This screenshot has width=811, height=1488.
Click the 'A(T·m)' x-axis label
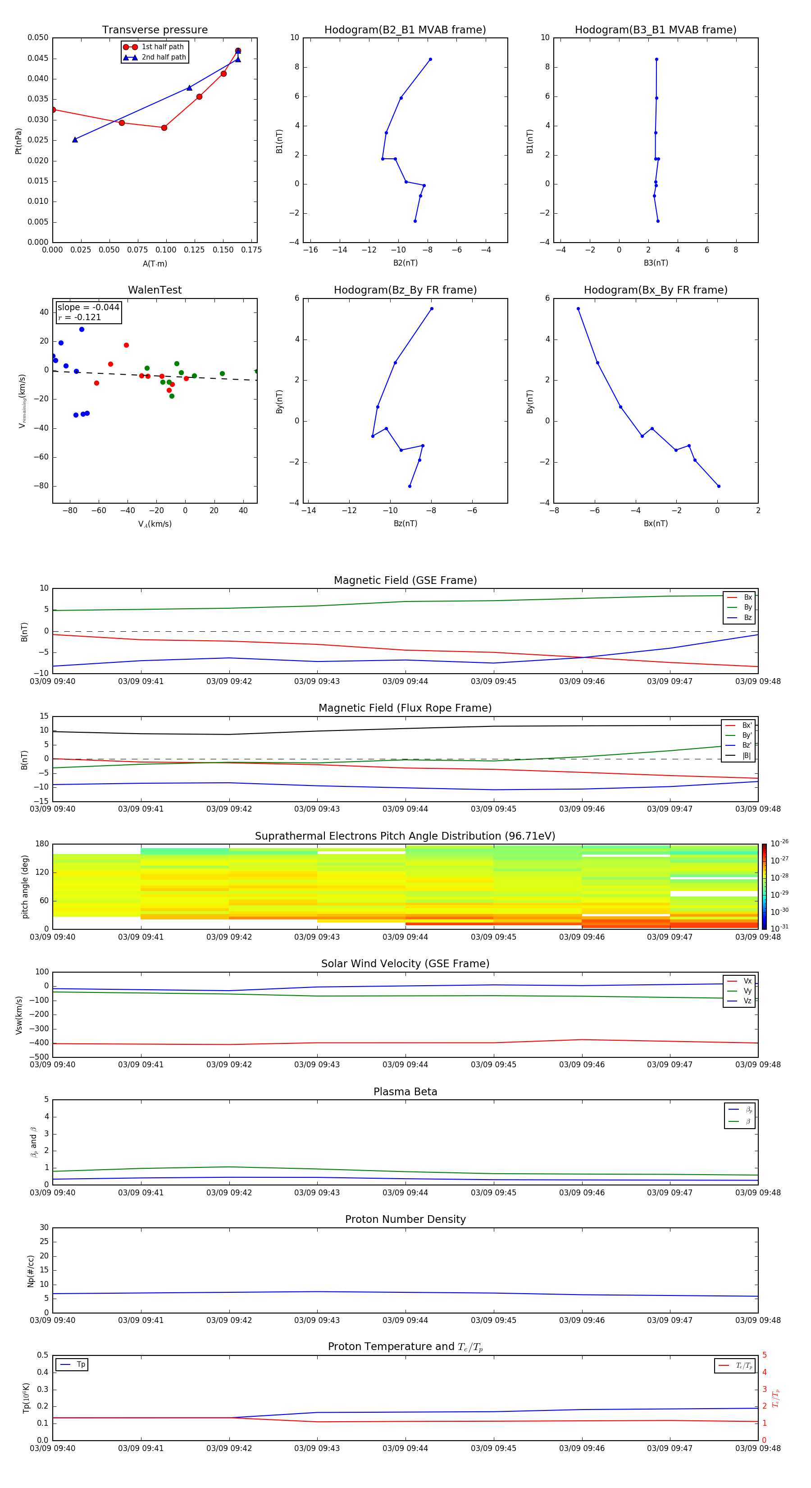pos(155,264)
